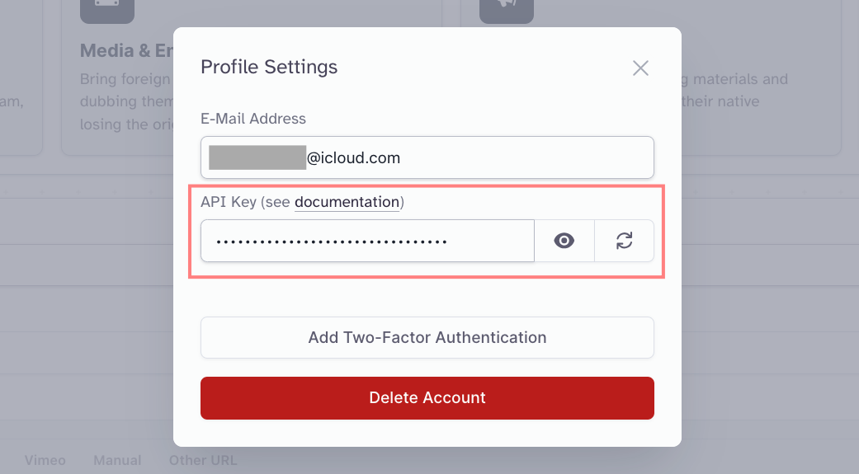
Task: Click Add Two-Factor Authentication
Action: (427, 338)
